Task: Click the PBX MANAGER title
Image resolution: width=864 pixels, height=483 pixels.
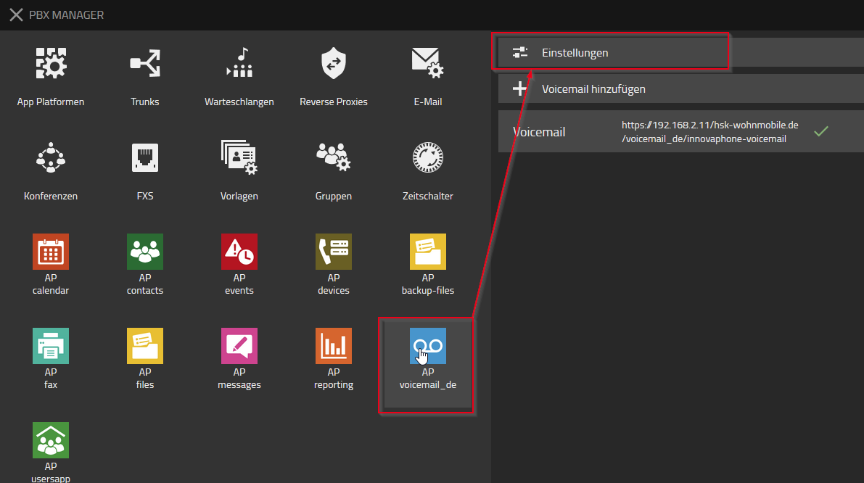Action: pos(66,15)
